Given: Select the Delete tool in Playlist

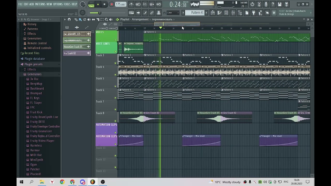Looking at the screenshot, I should click(85, 19).
